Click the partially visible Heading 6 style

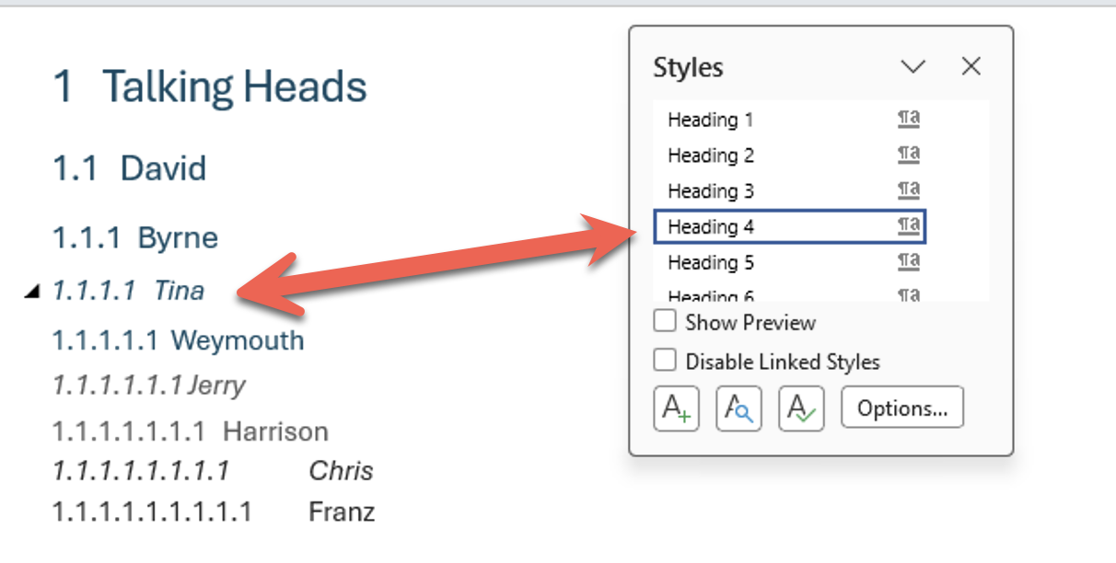pos(710,295)
